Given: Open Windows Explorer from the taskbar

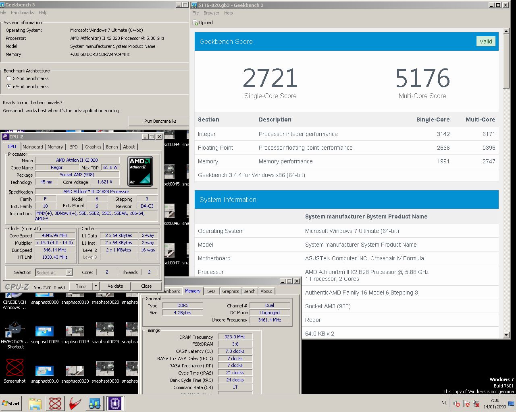Looking at the screenshot, I should (x=35, y=404).
